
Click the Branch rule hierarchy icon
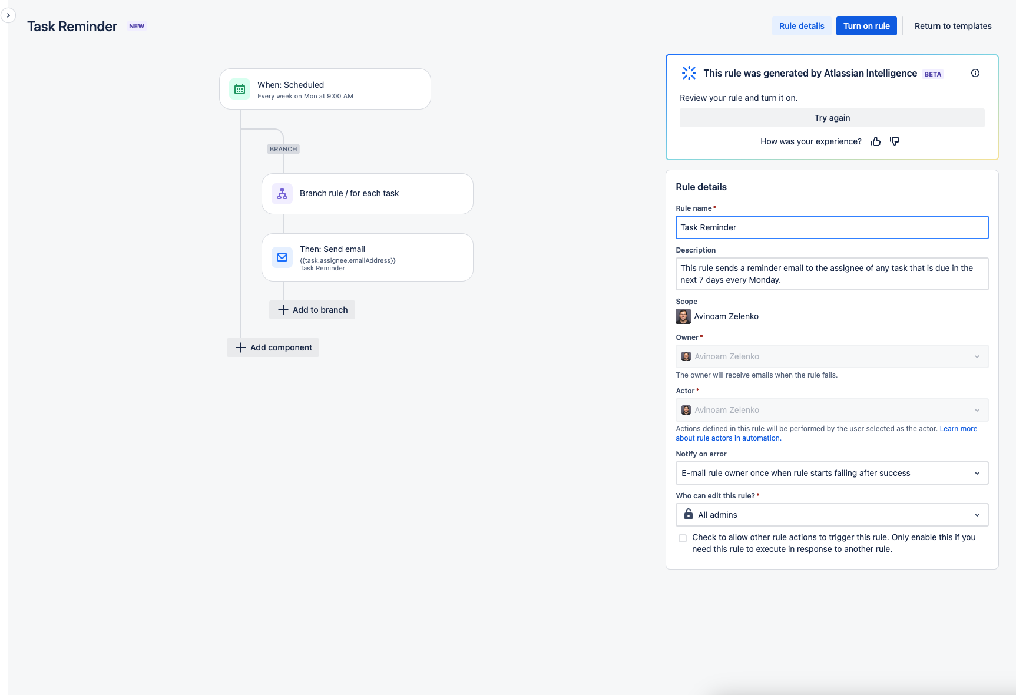(x=282, y=193)
